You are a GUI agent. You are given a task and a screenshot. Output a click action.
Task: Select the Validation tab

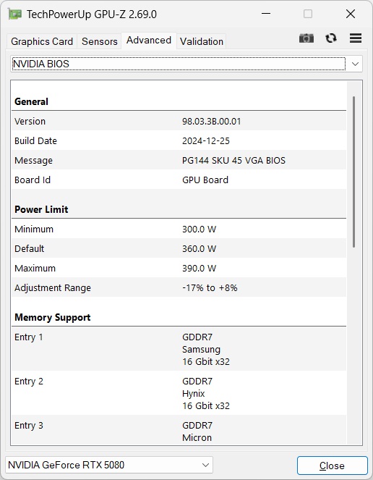click(x=202, y=41)
